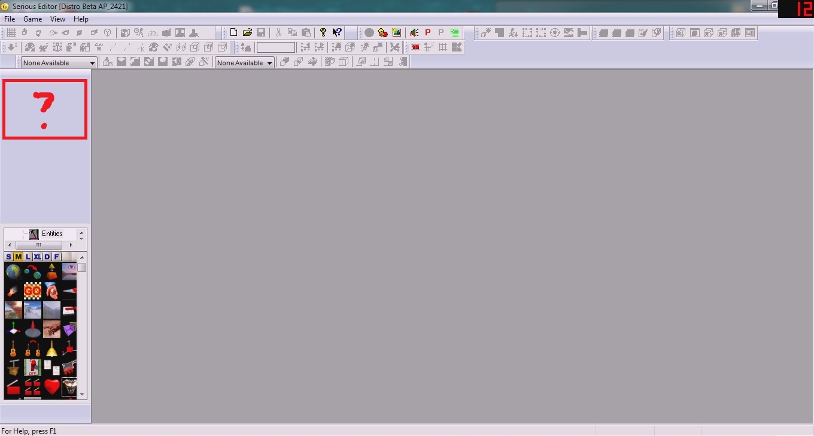Toggle the XL size filter button
This screenshot has height=436, width=814.
tap(38, 257)
